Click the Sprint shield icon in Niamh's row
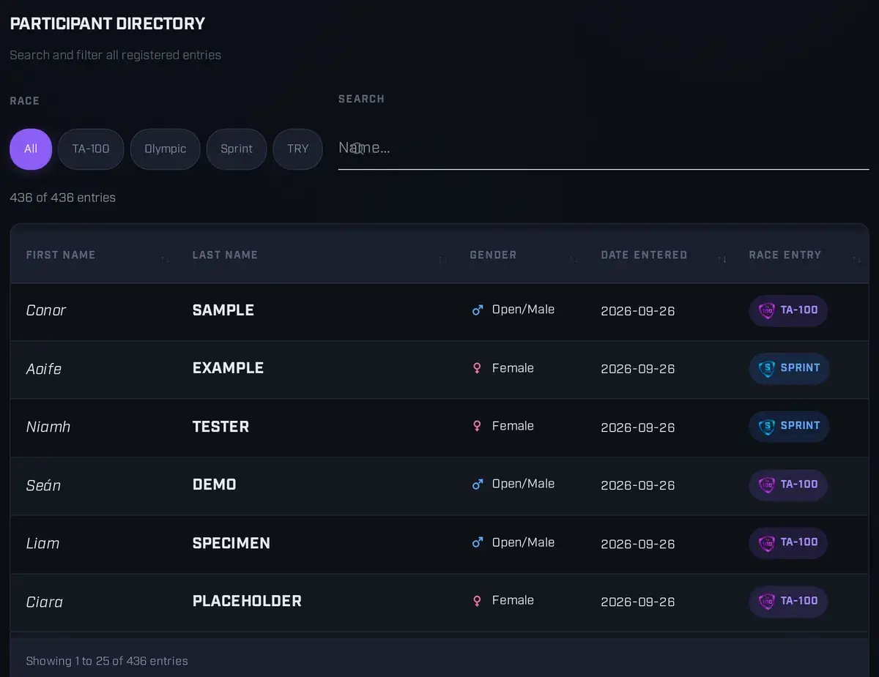 pyautogui.click(x=766, y=426)
